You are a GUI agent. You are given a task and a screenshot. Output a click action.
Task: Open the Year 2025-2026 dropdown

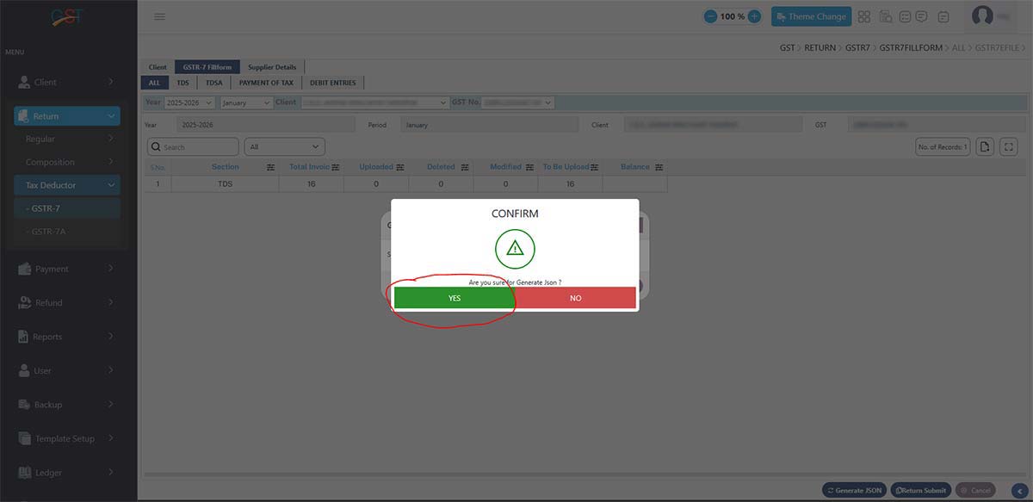click(189, 102)
